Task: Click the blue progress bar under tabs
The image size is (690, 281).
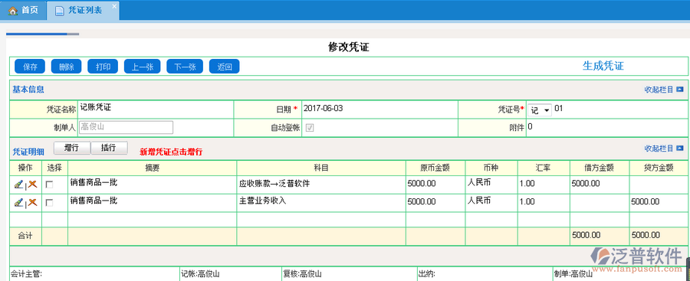Action: point(37,34)
